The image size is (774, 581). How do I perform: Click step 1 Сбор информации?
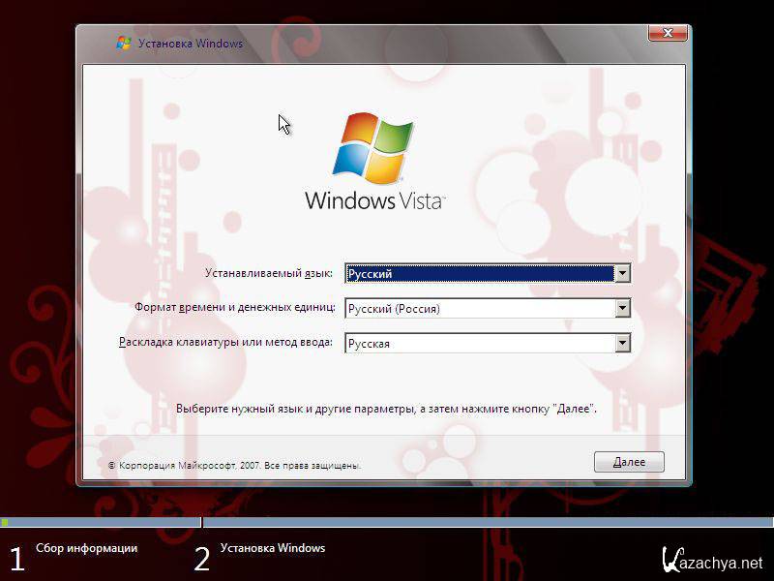(x=86, y=548)
